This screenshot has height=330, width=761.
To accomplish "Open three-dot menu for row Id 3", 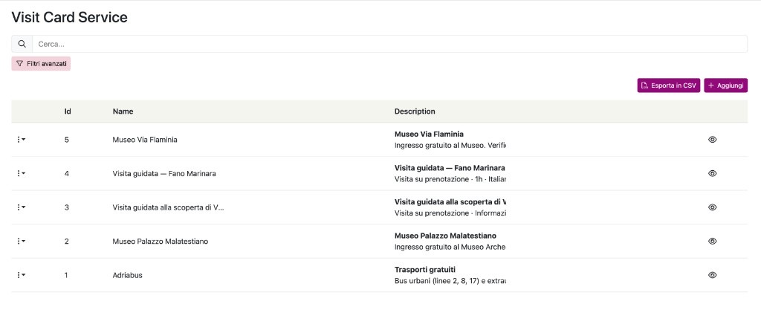I will 21,207.
